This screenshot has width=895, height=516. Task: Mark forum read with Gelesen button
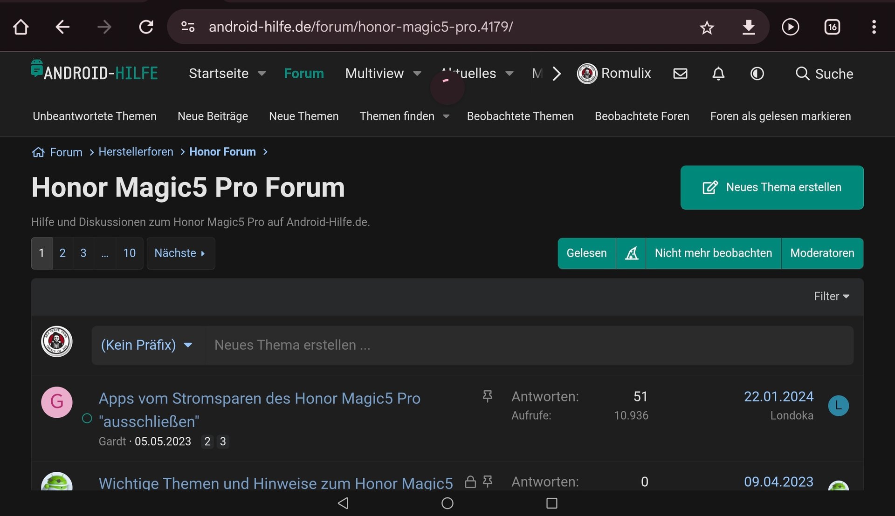pos(586,253)
